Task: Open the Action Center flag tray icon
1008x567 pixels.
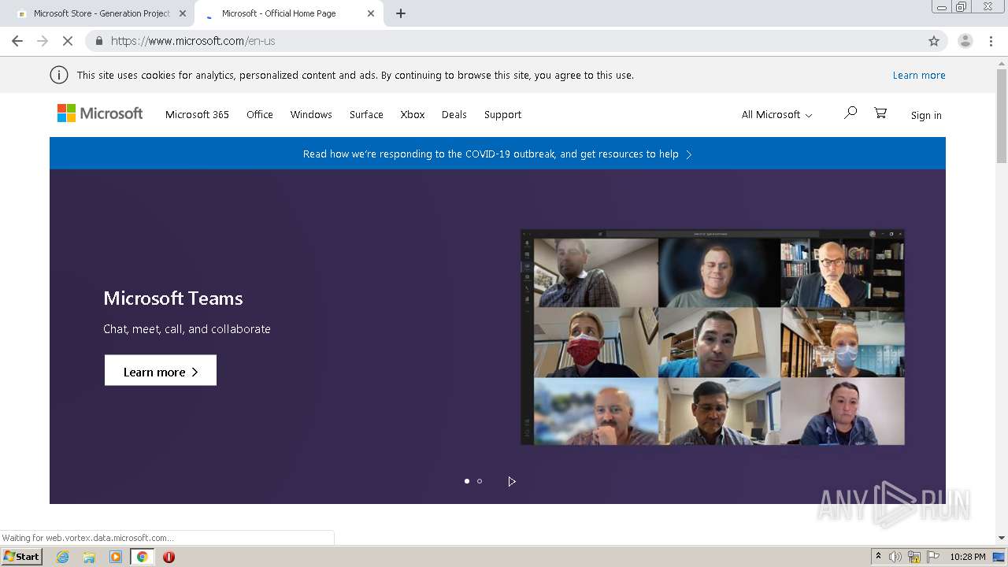Action: click(x=933, y=557)
